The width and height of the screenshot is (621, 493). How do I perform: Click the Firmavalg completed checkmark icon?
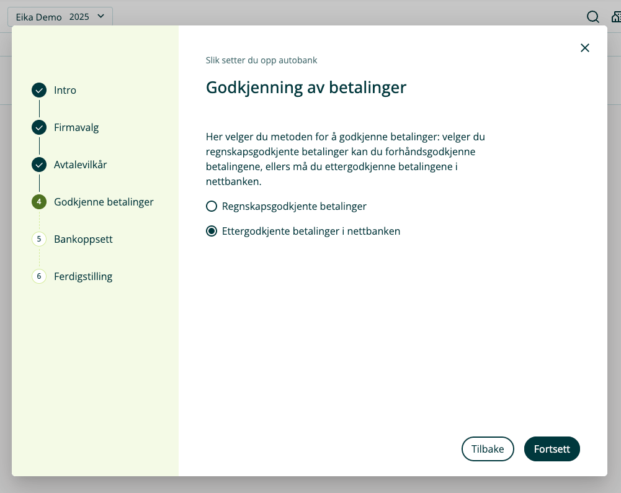[39, 127]
